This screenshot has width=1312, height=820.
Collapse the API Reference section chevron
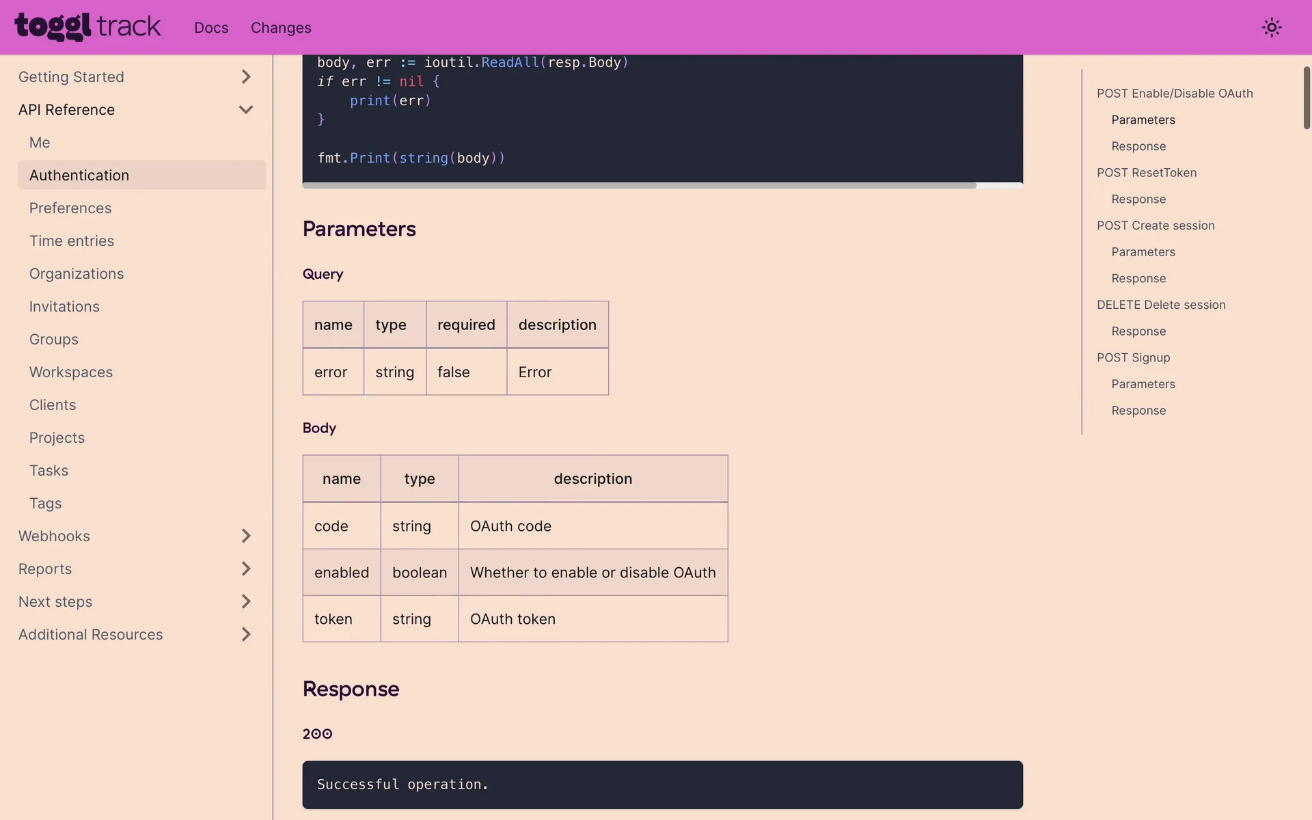[246, 109]
